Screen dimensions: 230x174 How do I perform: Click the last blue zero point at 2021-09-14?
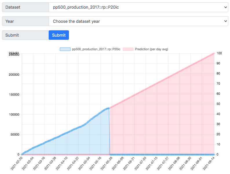(214, 155)
